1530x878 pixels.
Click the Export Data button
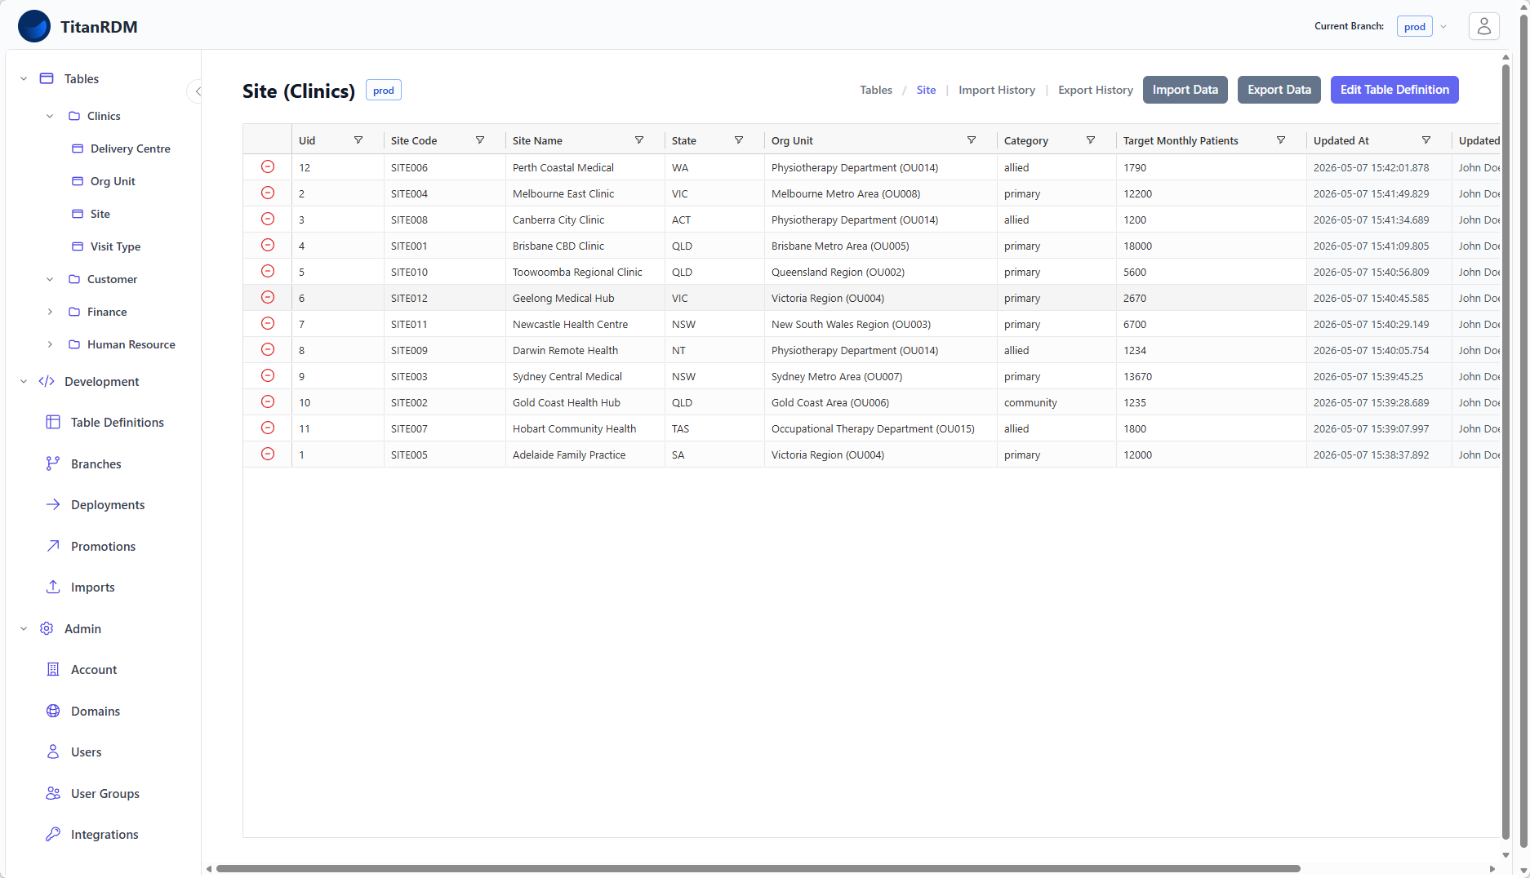1279,90
